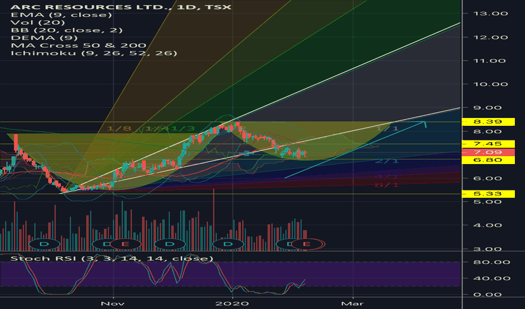
Task: Click the 5.33 yellow price label
Action: coord(488,194)
